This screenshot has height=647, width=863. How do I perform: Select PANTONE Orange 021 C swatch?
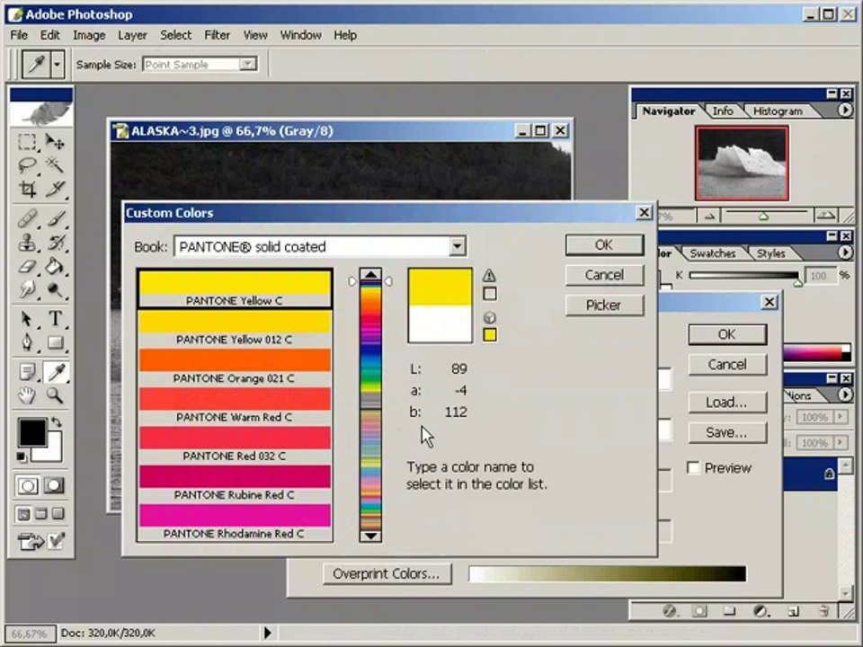[235, 366]
